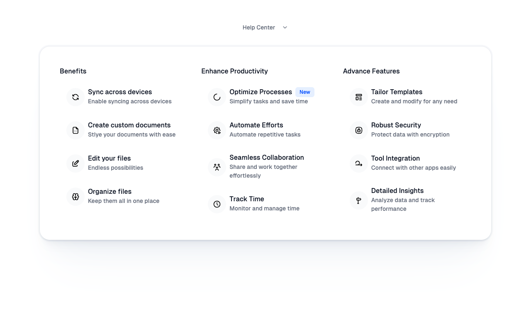
Task: Click 'Share and work together effortlessly' text
Action: point(263,171)
